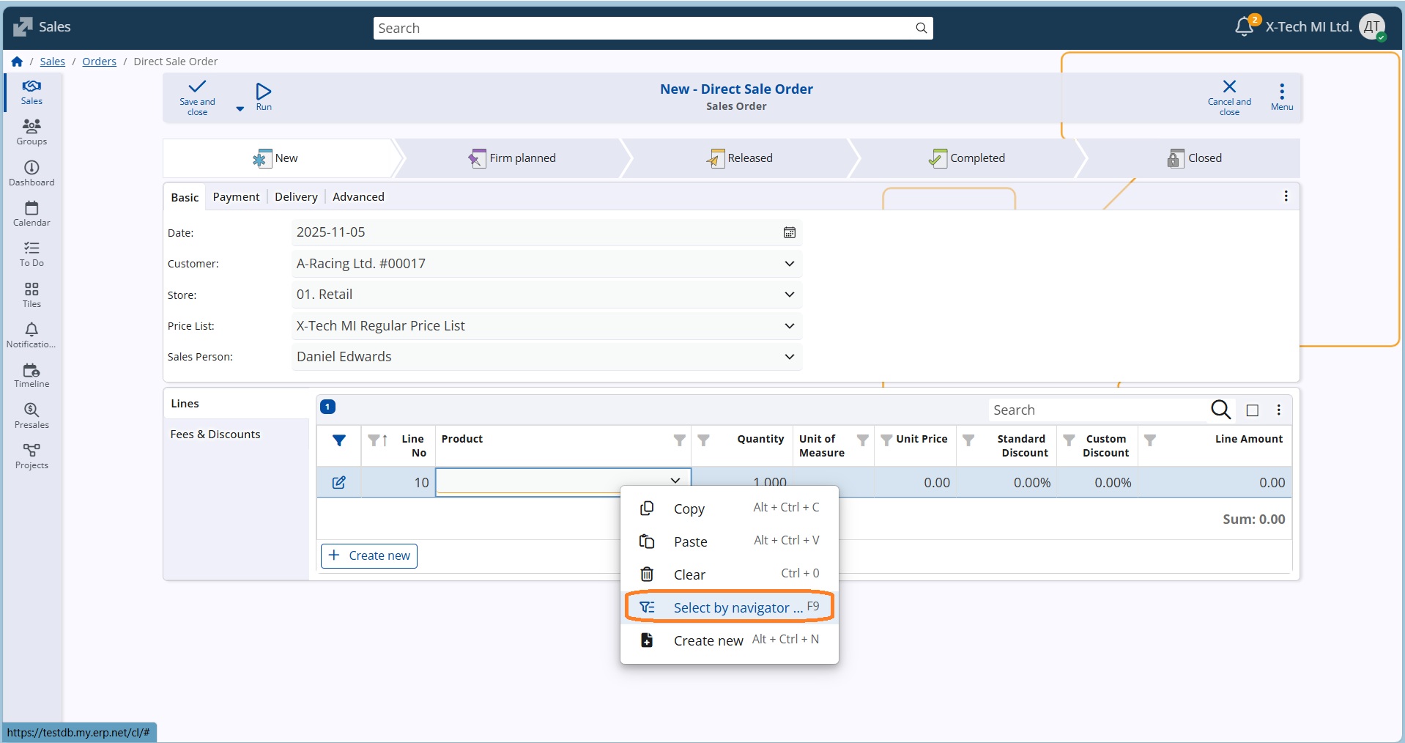Choose Select by navigator in context menu
The width and height of the screenshot is (1405, 743).
(x=730, y=607)
